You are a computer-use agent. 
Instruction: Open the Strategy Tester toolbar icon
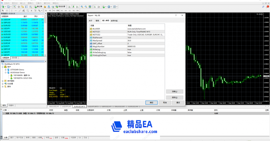pos(31,7)
